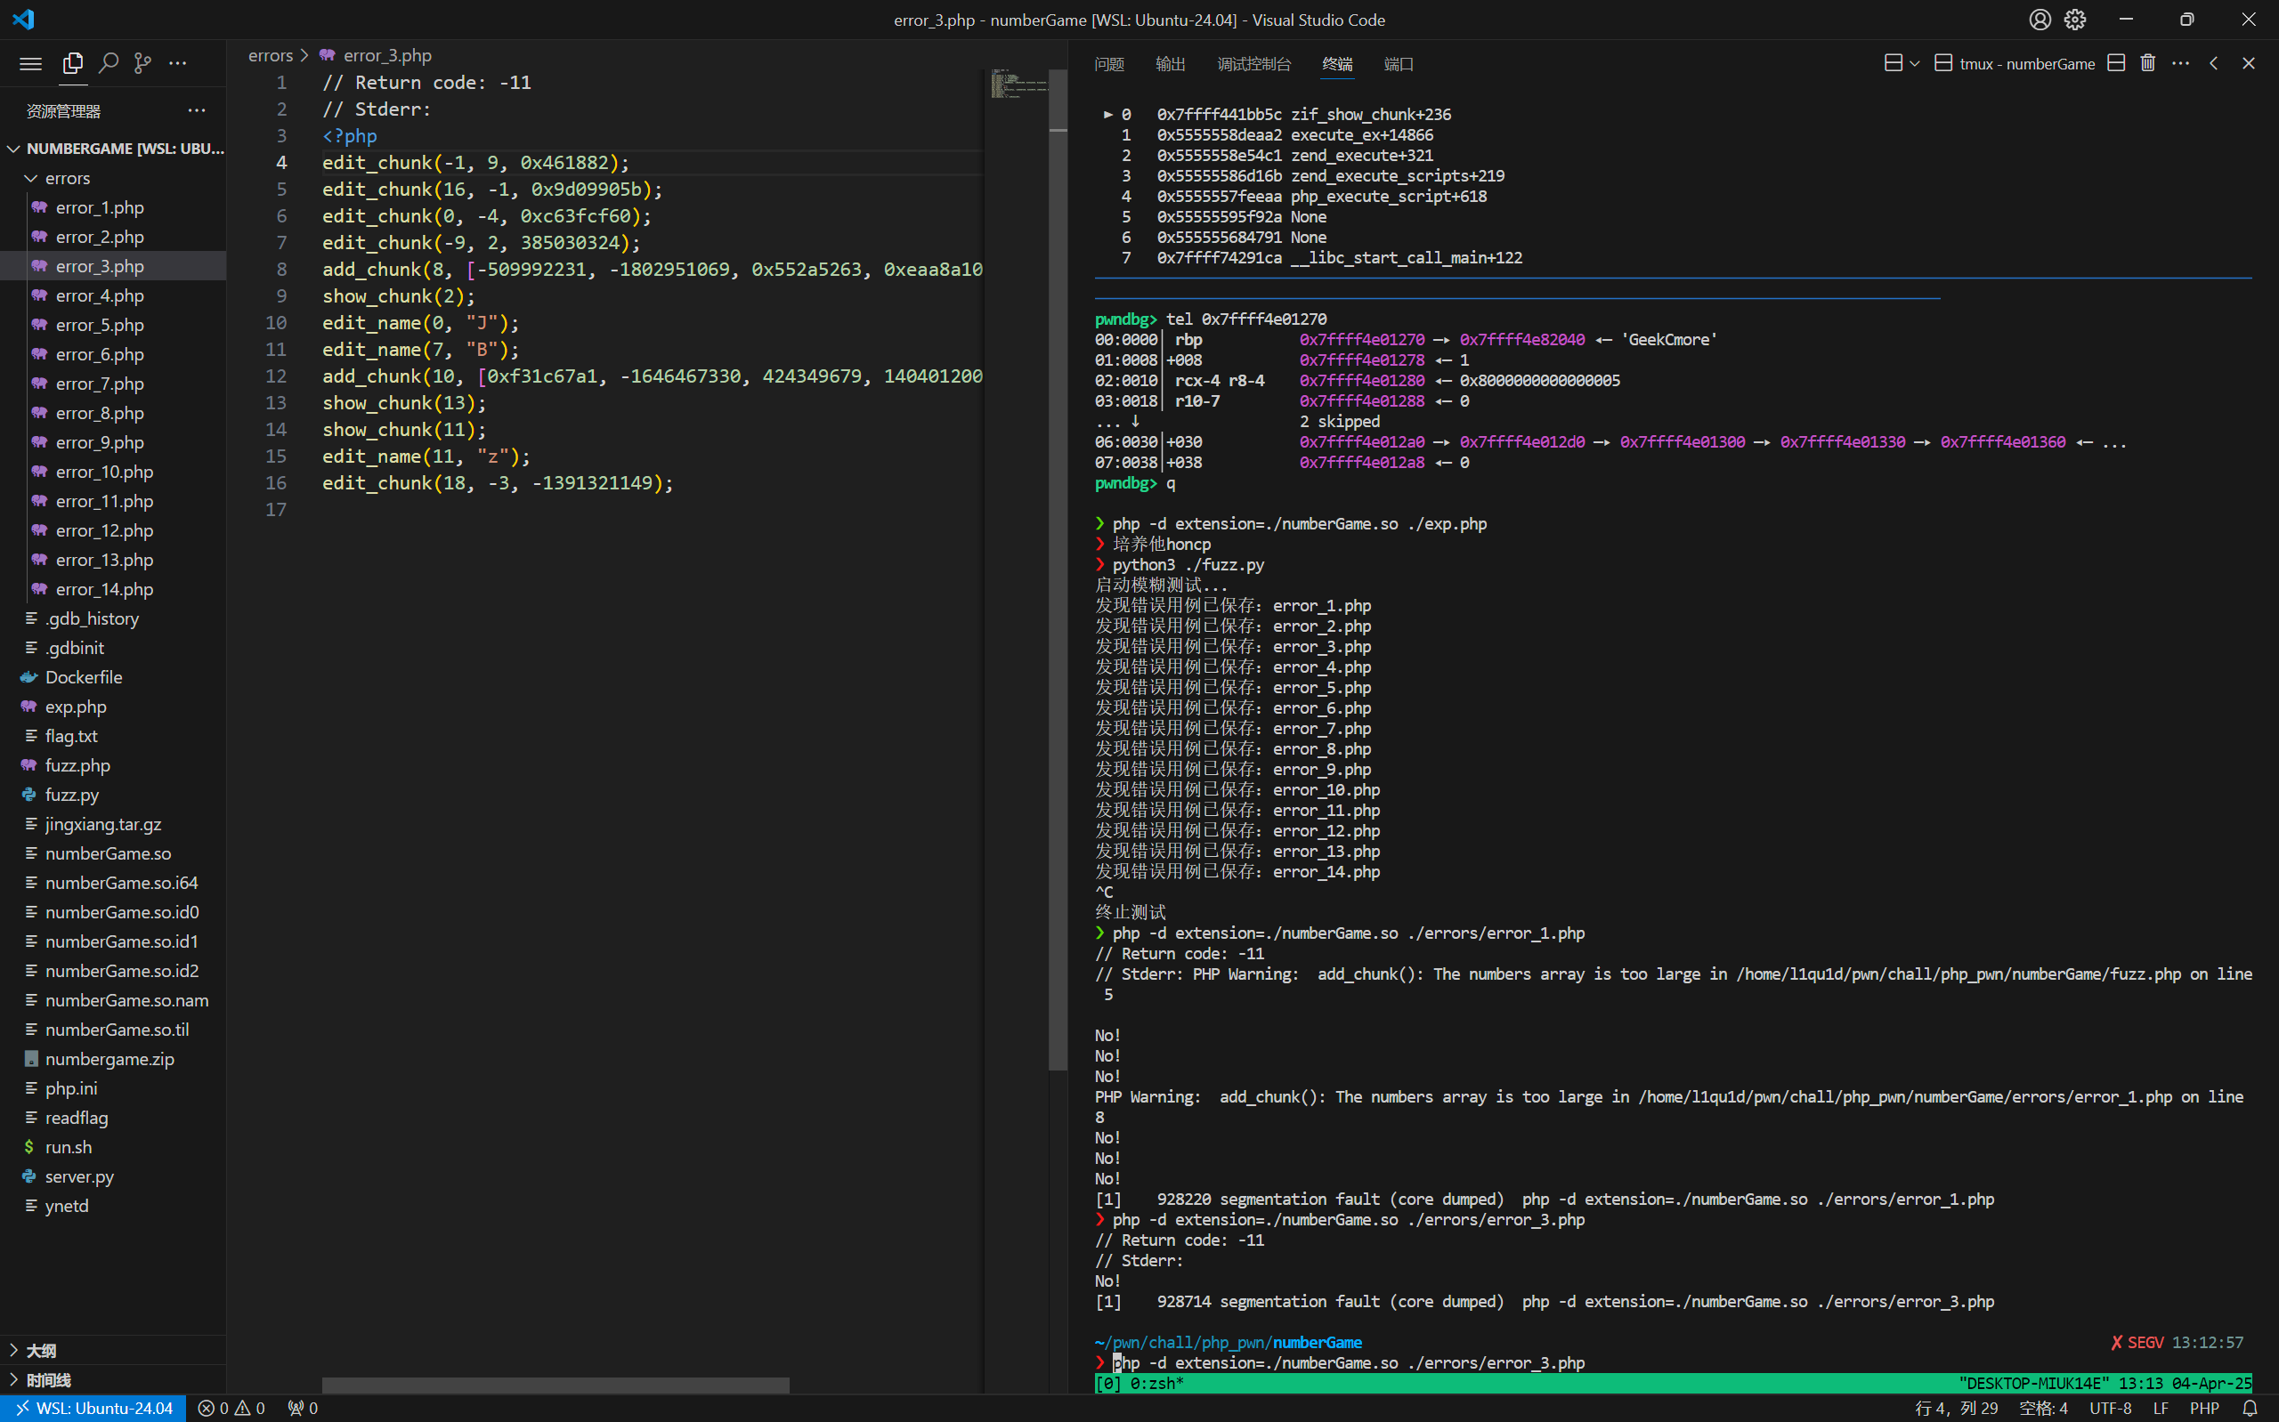
Task: Split the tmux terminal
Action: coord(2115,63)
